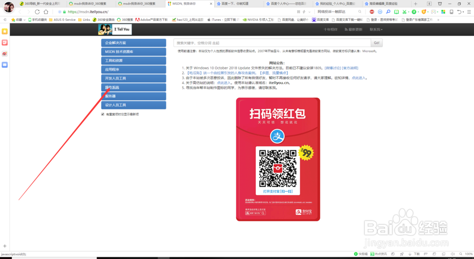Open the green book reader extension icon

(396, 12)
